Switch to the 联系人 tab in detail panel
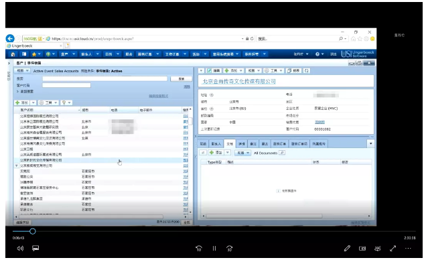The image size is (426, 260). [x=216, y=143]
